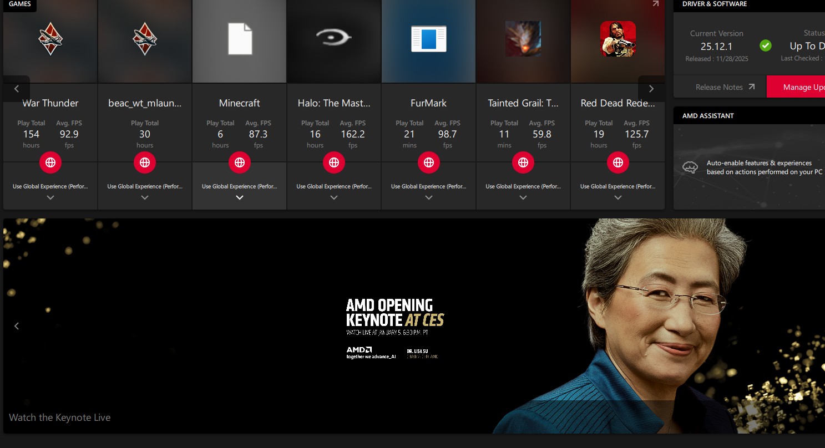Expand the Tainted Grail profile chevron

(x=523, y=197)
